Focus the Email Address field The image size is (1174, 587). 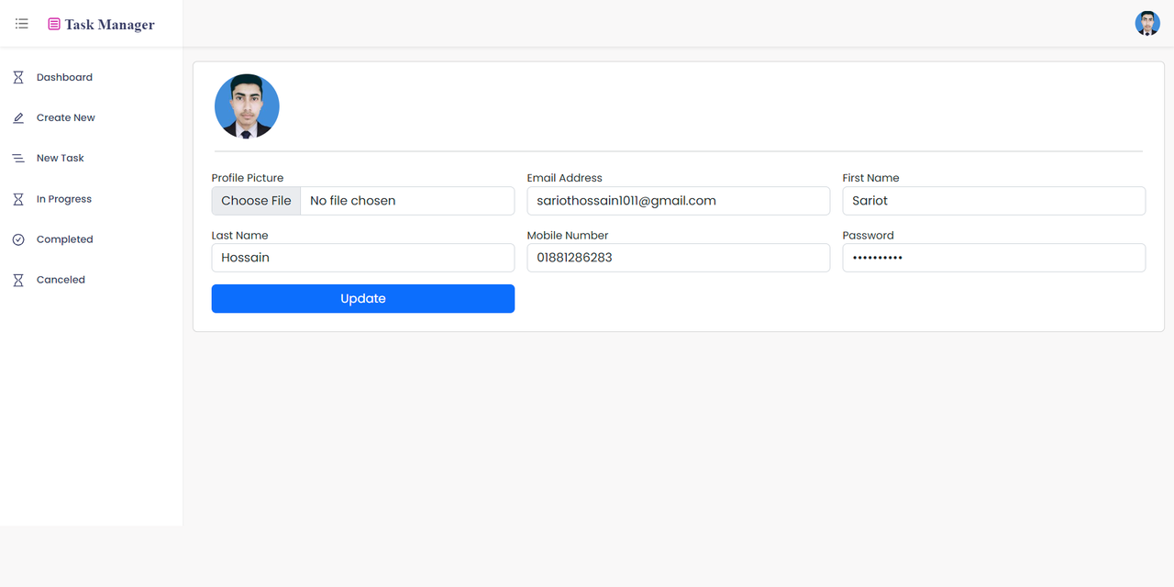(x=679, y=201)
